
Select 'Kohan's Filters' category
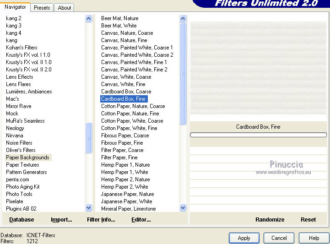pos(22,48)
